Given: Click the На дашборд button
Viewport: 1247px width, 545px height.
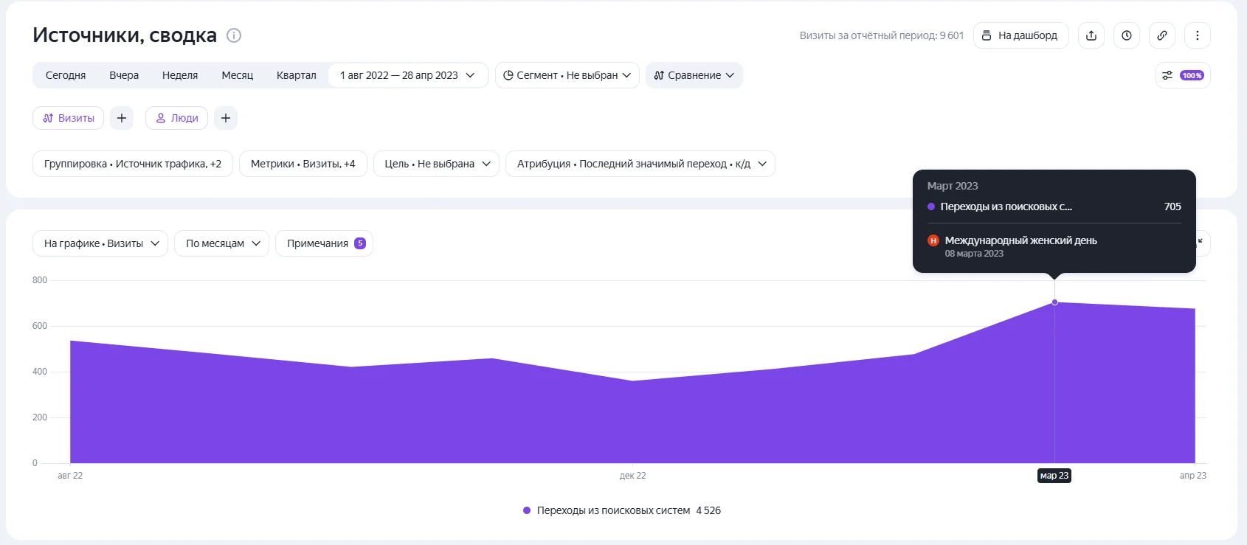Looking at the screenshot, I should pos(1021,35).
